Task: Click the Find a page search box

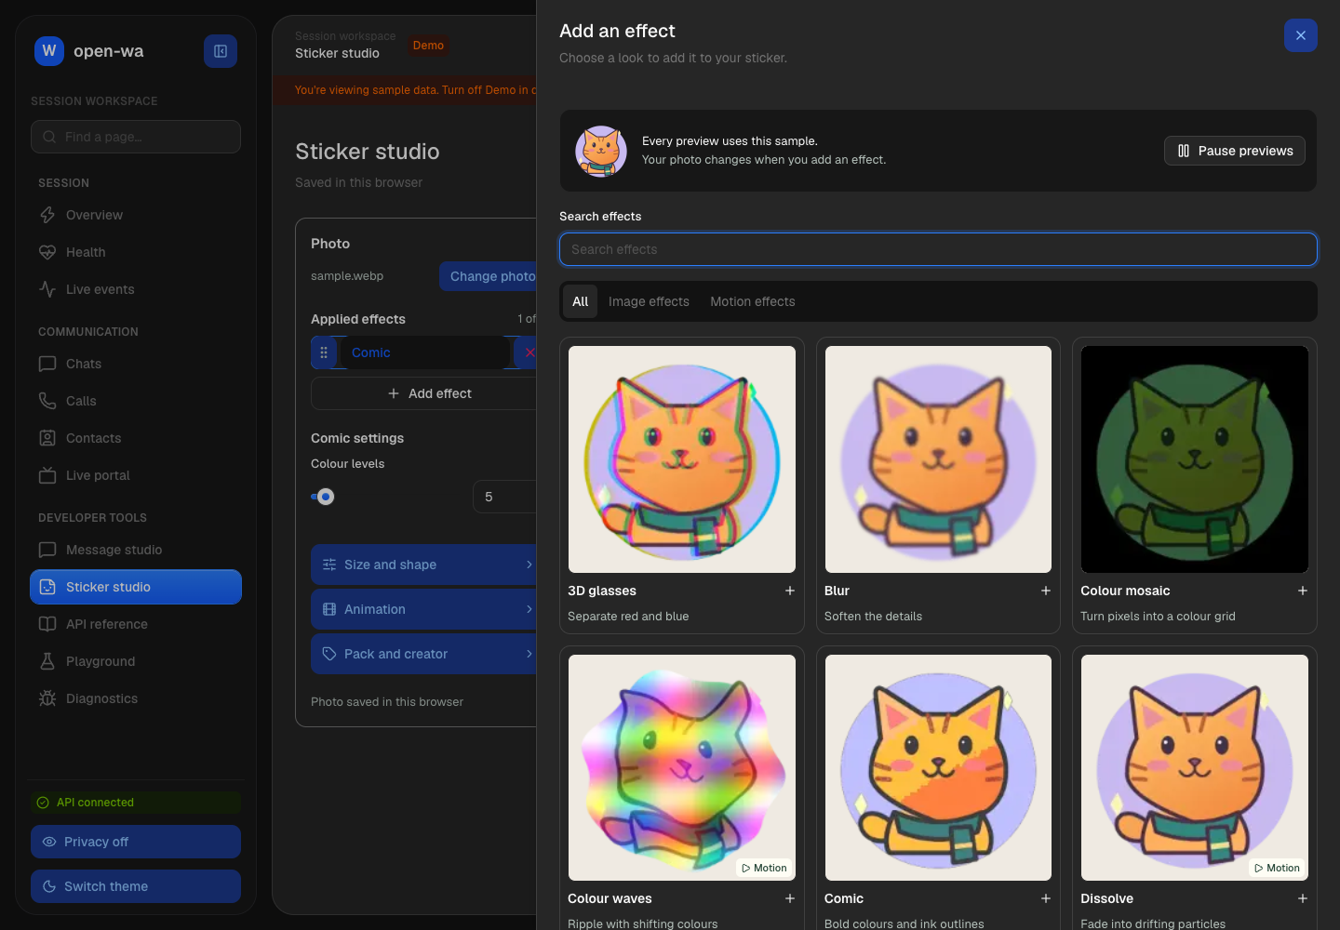Action: coord(136,137)
